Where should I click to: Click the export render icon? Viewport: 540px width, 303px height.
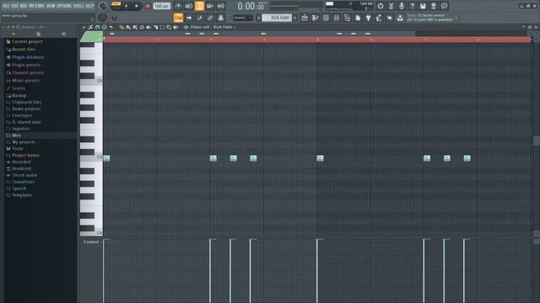(x=434, y=6)
